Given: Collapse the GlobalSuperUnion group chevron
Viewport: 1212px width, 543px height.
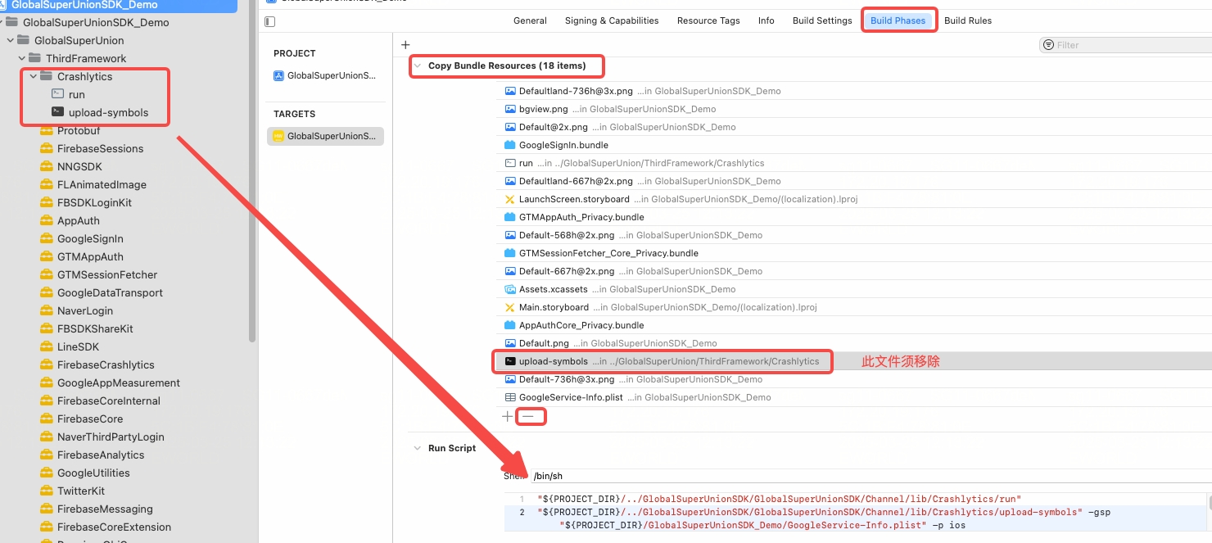Looking at the screenshot, I should click(10, 40).
